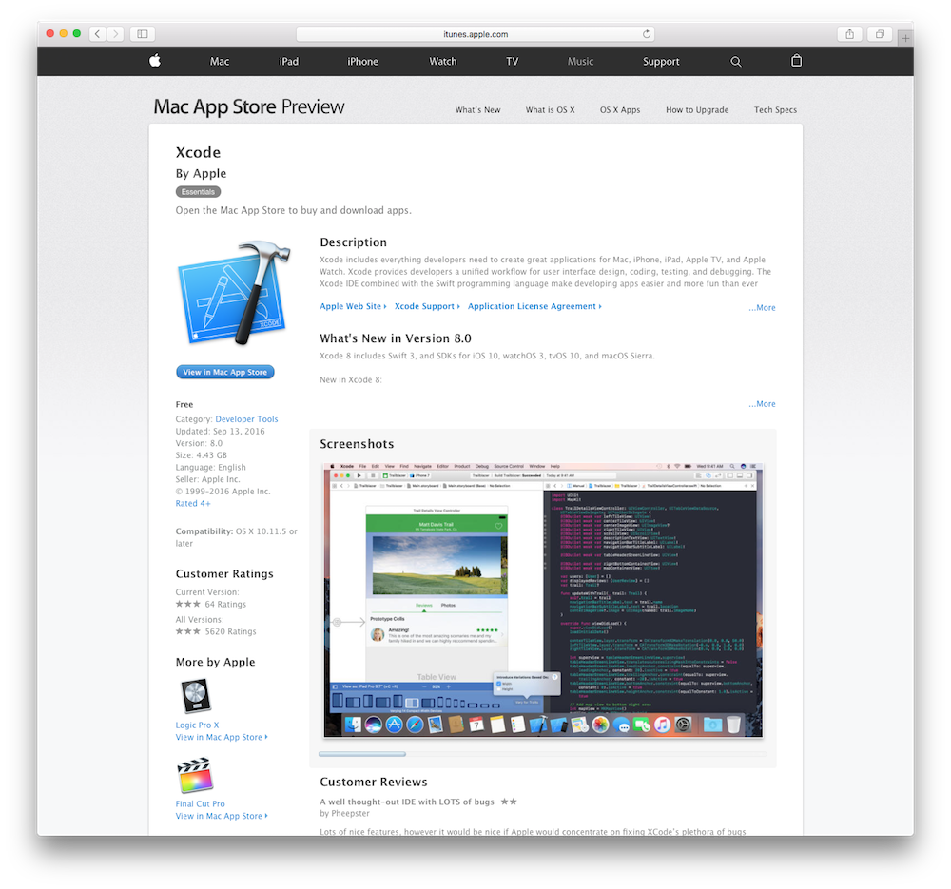Viewport: 951px width, 889px height.
Task: Open the Application License Agreement link
Action: [x=534, y=306]
